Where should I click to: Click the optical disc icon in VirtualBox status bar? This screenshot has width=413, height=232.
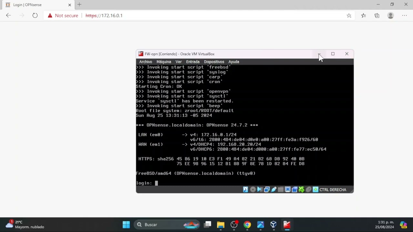[253, 189]
